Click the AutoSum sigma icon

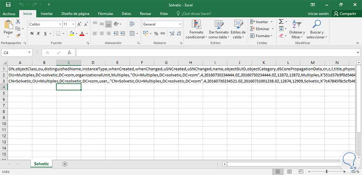coord(281,22)
